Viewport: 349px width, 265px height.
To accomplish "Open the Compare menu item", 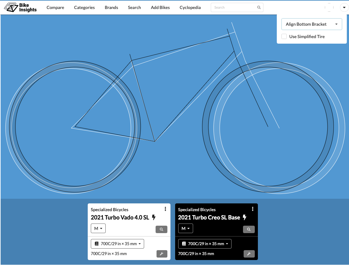I will pos(55,7).
